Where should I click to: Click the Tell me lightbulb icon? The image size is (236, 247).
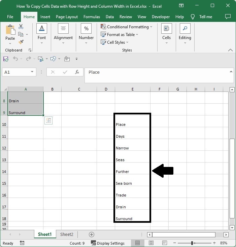click(193, 17)
